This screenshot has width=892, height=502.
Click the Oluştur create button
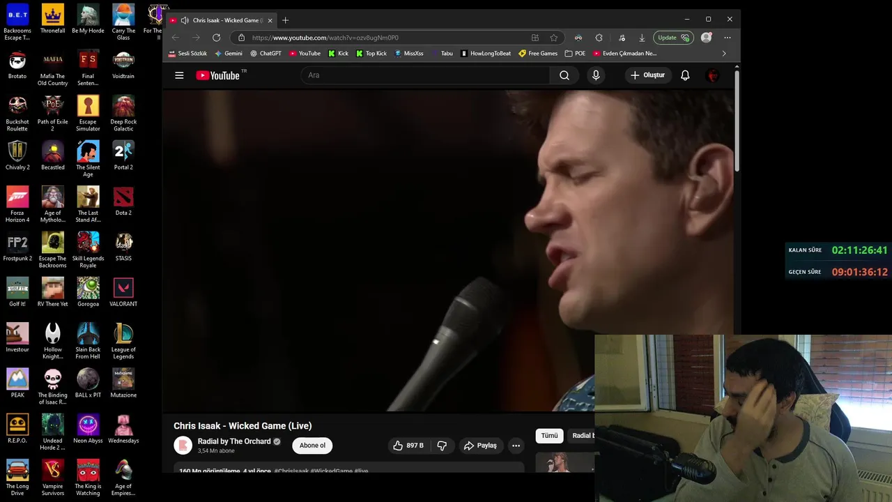(647, 75)
